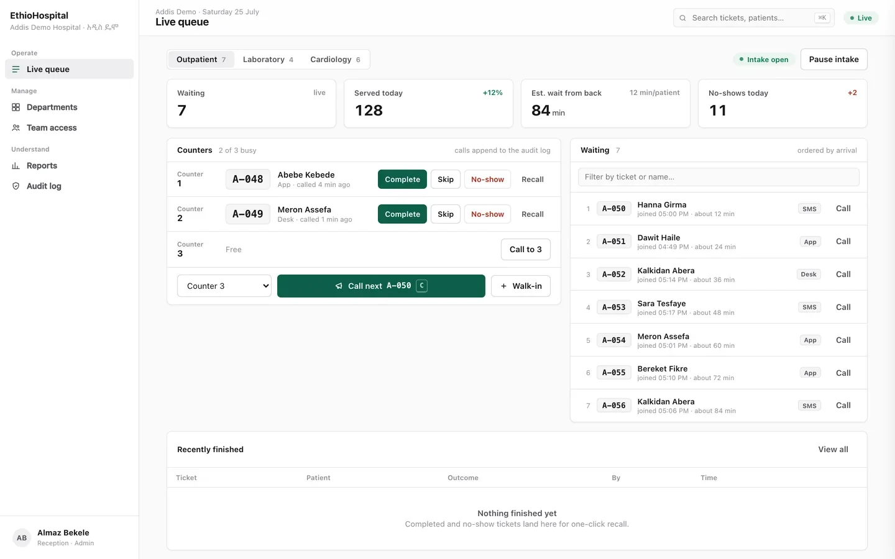Viewport: 895px width, 559px height.
Task: Click Call to 3 button
Action: tap(526, 250)
